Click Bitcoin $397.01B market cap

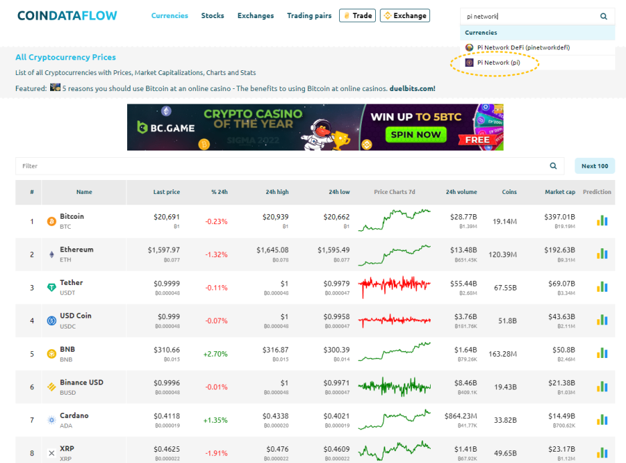560,217
